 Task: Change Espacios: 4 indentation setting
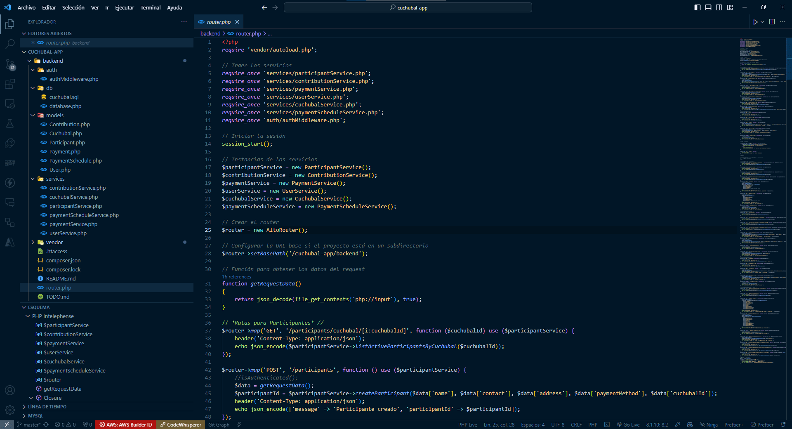pos(533,424)
